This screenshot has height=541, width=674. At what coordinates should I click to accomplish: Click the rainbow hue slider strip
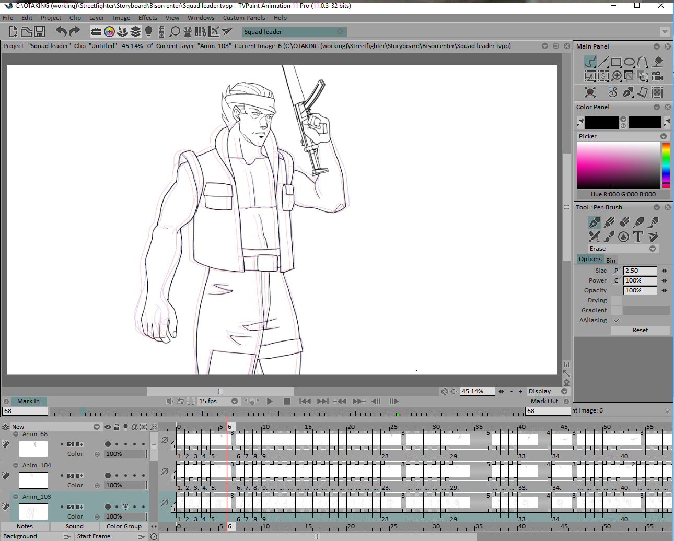point(666,165)
